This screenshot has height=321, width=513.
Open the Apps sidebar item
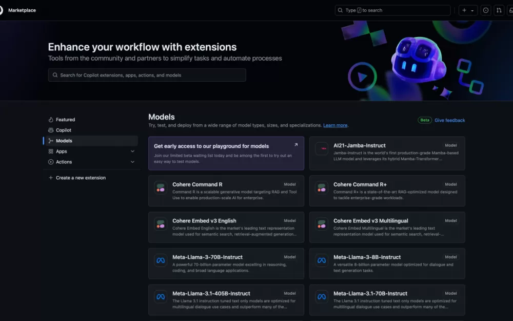click(91, 151)
